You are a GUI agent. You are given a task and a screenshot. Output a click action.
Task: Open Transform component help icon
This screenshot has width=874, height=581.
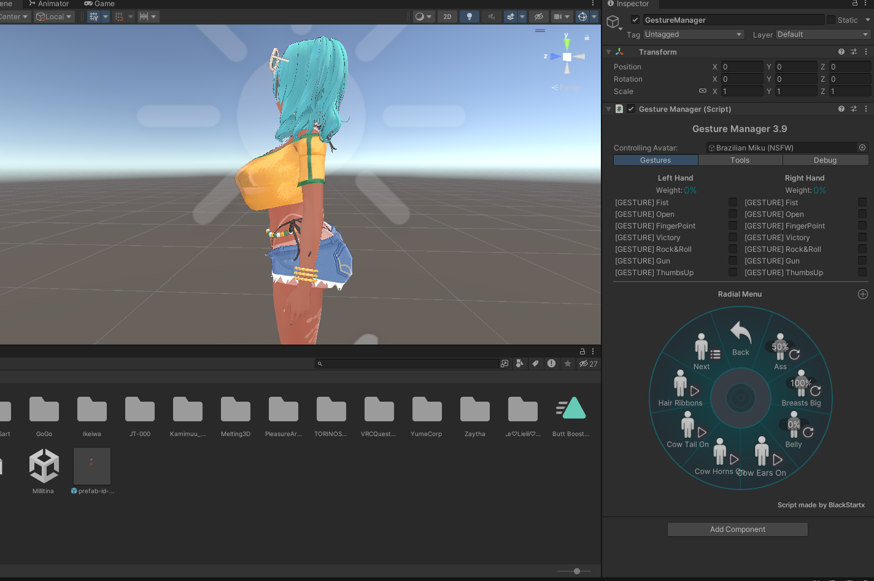pos(841,52)
